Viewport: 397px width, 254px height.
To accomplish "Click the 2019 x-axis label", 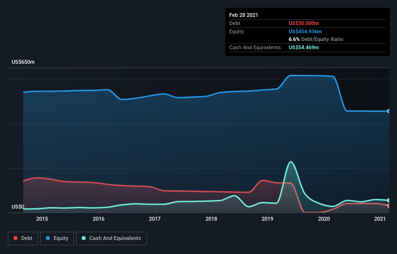I will pos(267,219).
